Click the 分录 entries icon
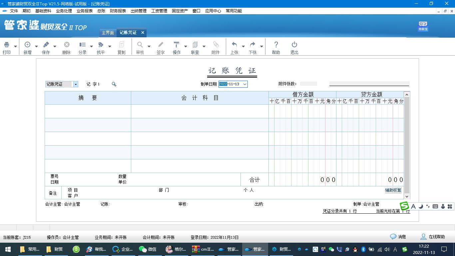 pyautogui.click(x=82, y=45)
